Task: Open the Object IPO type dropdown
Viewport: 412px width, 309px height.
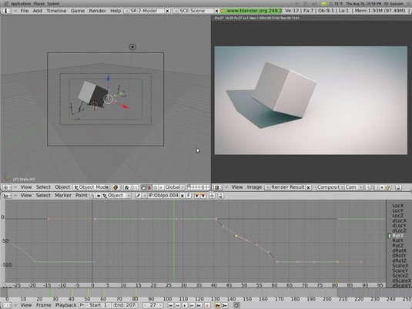Action: 116,196
